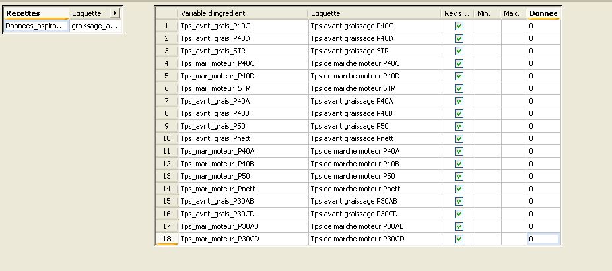Click label 'Tps avant graissage P30AB'
This screenshot has height=271, width=612.
point(354,201)
